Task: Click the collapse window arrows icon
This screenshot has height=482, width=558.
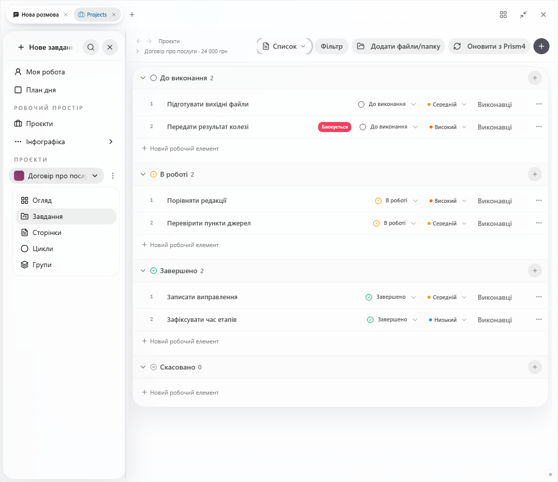Action: point(523,15)
